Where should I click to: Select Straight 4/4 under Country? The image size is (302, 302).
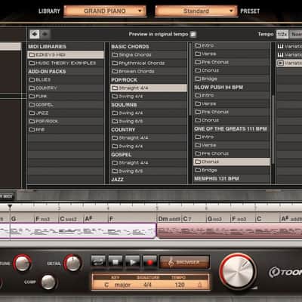[x=149, y=137]
